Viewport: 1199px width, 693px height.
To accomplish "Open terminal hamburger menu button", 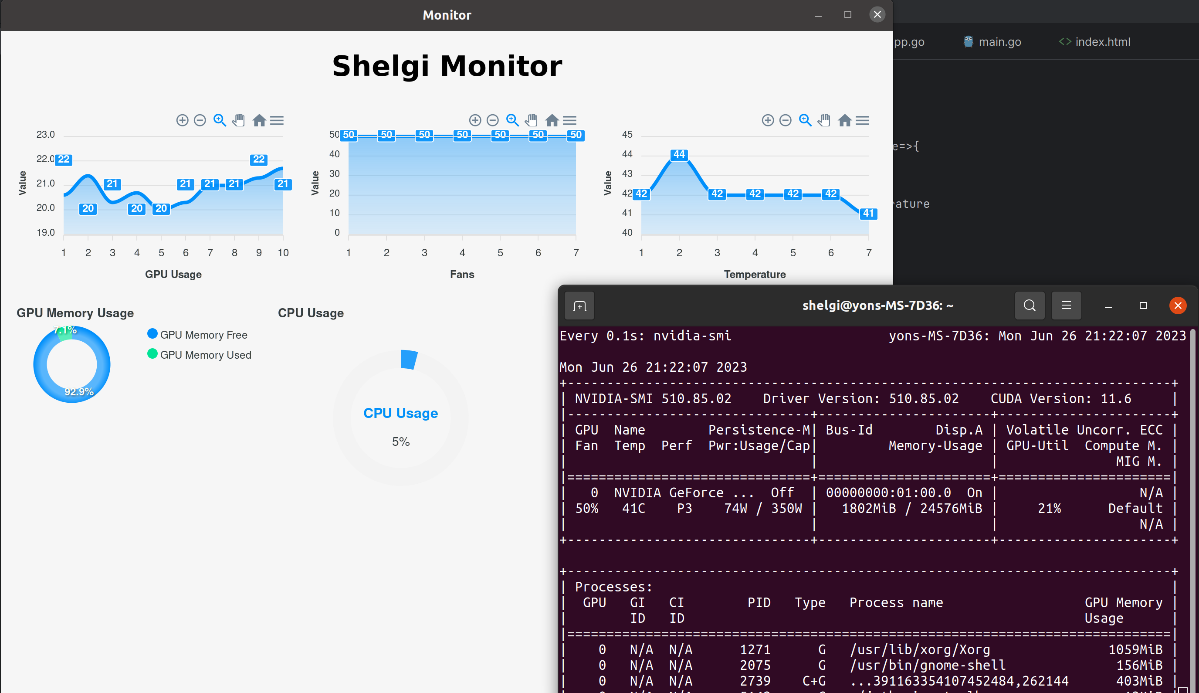I will coord(1067,306).
